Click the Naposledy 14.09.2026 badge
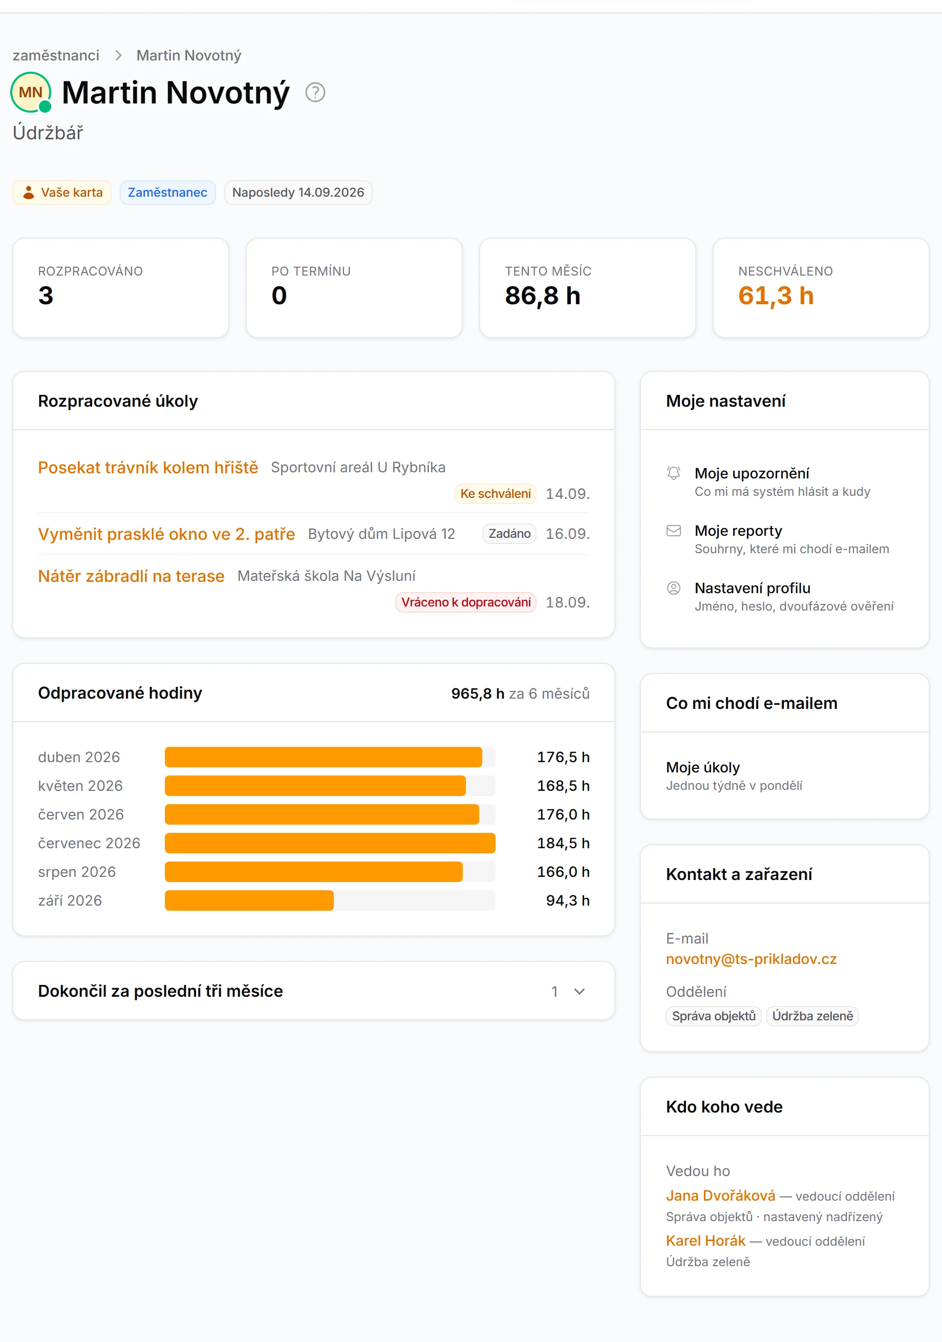This screenshot has height=1342, width=942. [298, 192]
